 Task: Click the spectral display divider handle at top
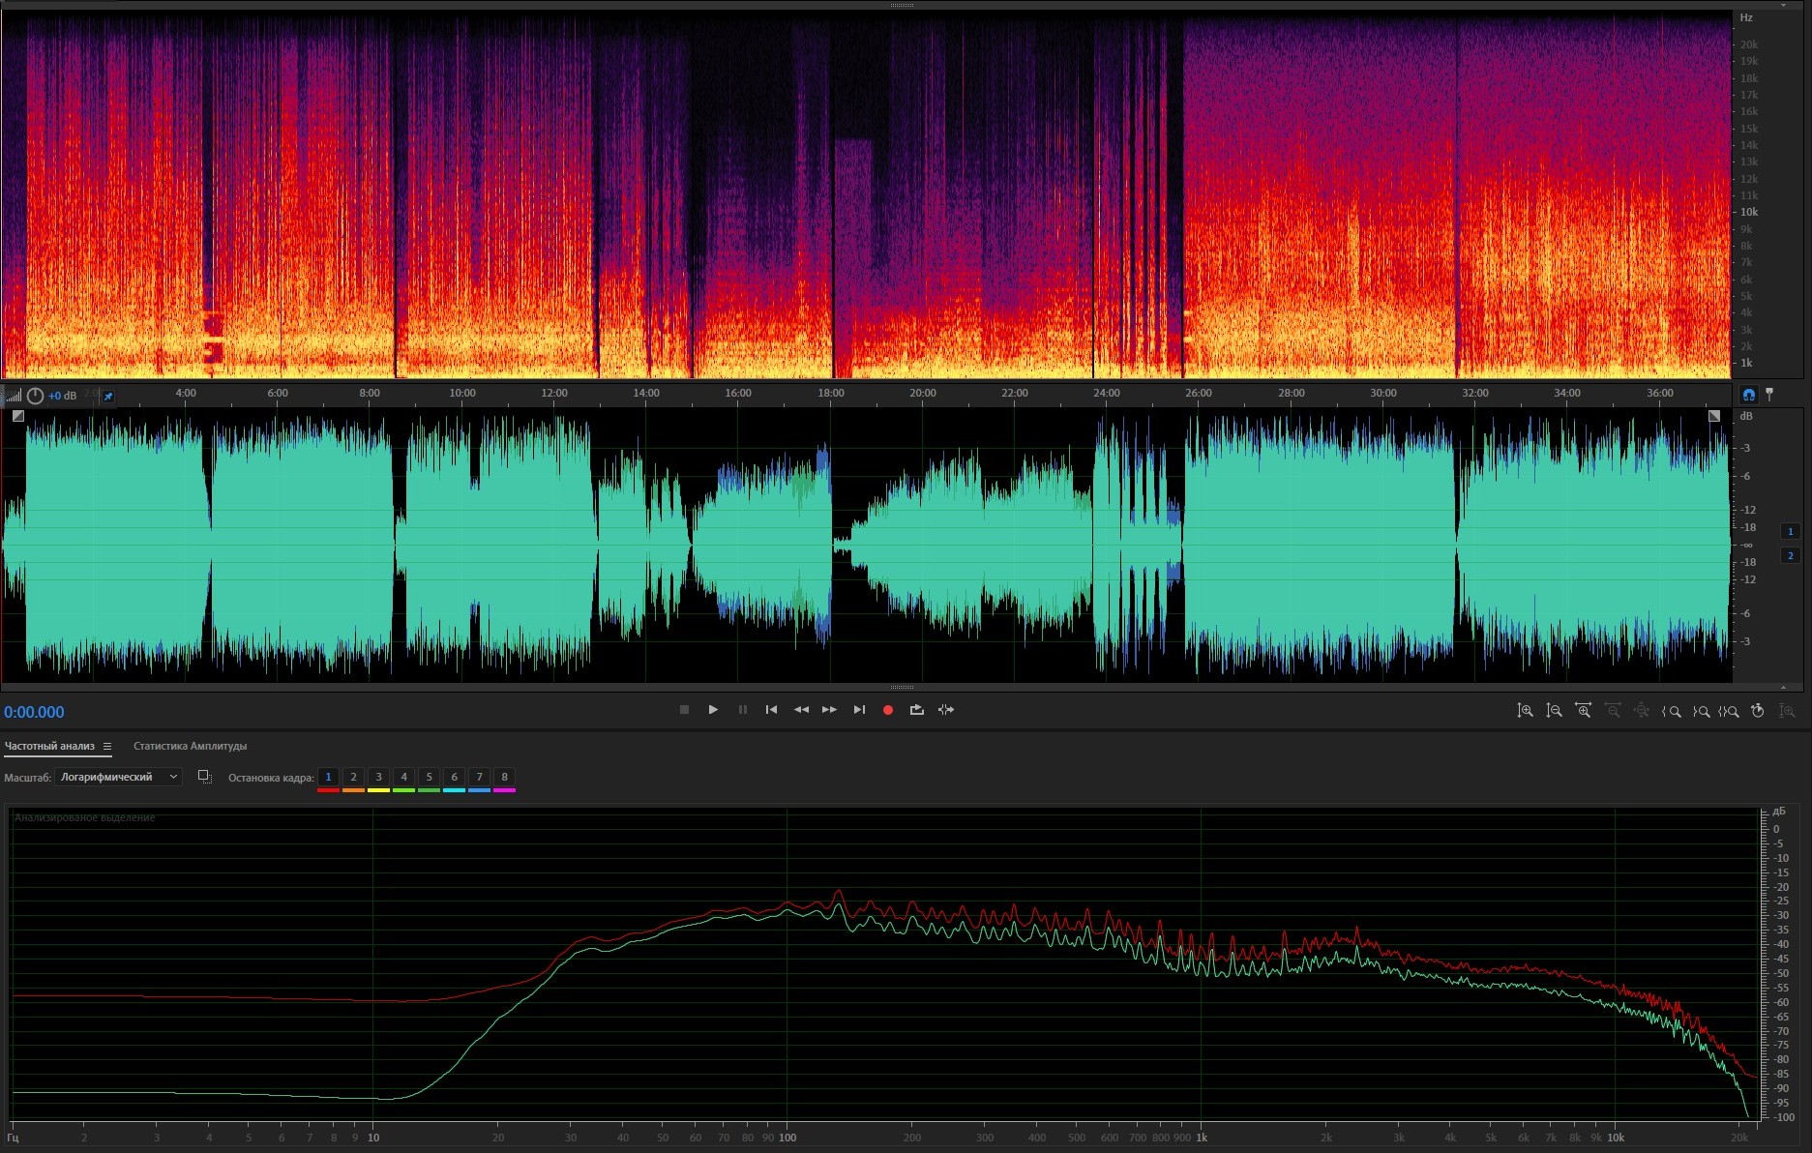pyautogui.click(x=902, y=5)
